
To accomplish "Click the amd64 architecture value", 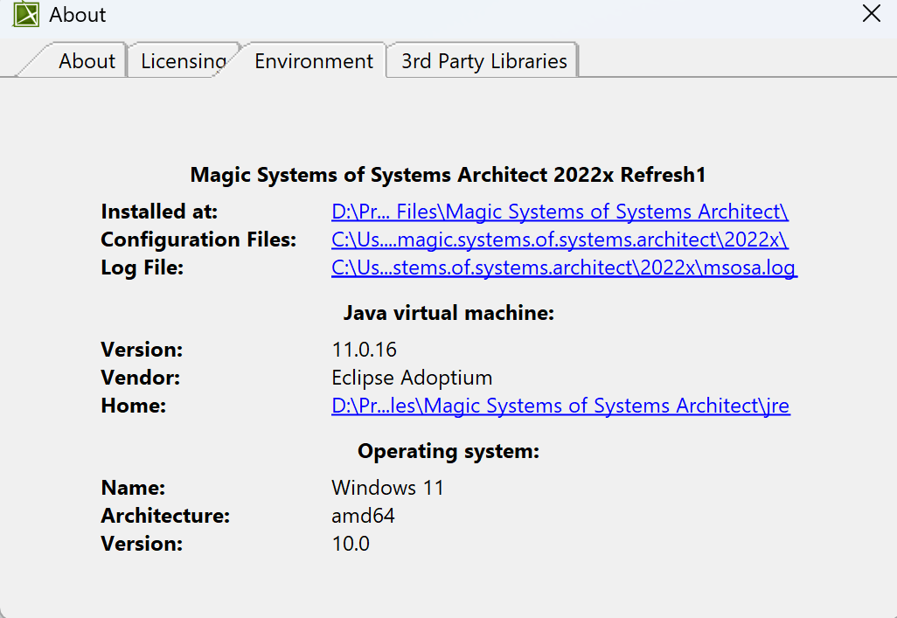I will coord(363,516).
